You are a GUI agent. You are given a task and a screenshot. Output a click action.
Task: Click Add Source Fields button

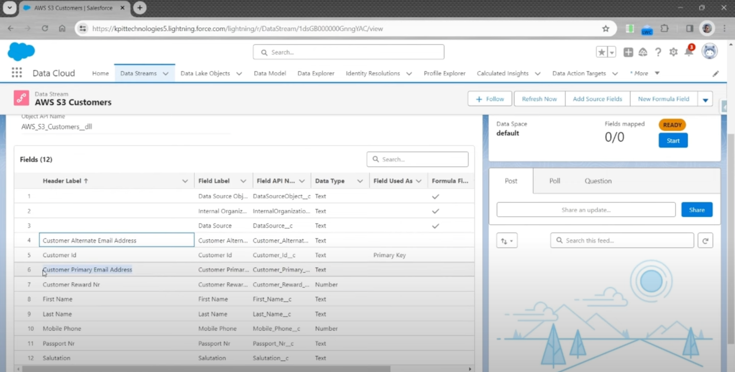pos(597,99)
